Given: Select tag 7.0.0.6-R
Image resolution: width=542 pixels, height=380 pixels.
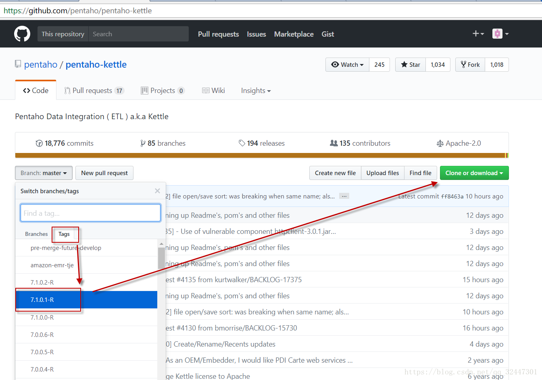Looking at the screenshot, I should pos(86,335).
